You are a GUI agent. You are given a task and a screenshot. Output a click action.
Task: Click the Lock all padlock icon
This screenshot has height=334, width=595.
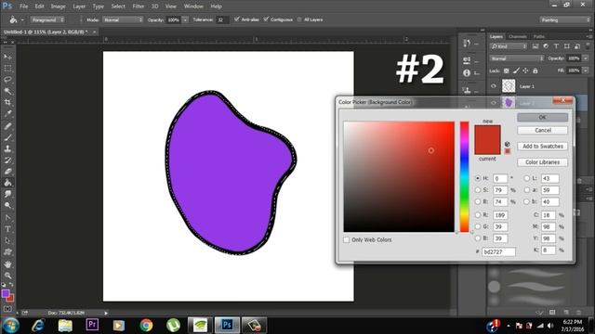pyautogui.click(x=535, y=71)
